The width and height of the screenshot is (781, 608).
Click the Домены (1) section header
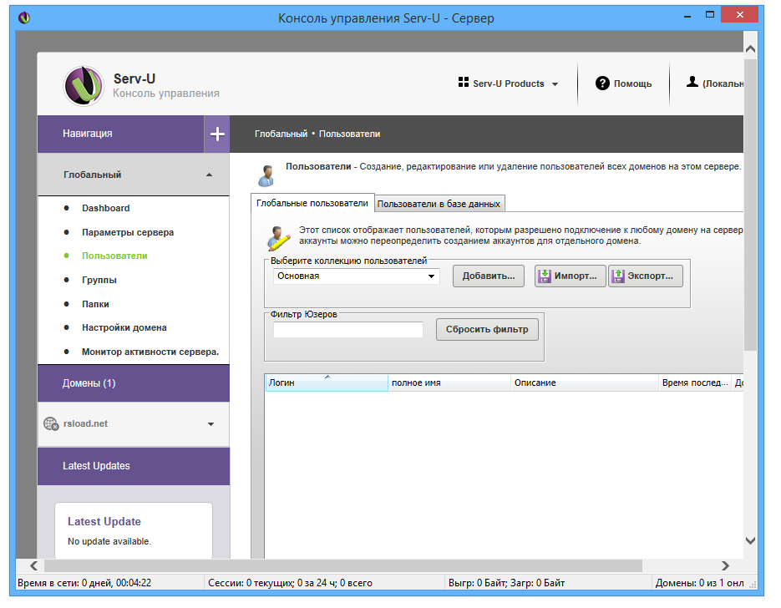click(x=134, y=383)
